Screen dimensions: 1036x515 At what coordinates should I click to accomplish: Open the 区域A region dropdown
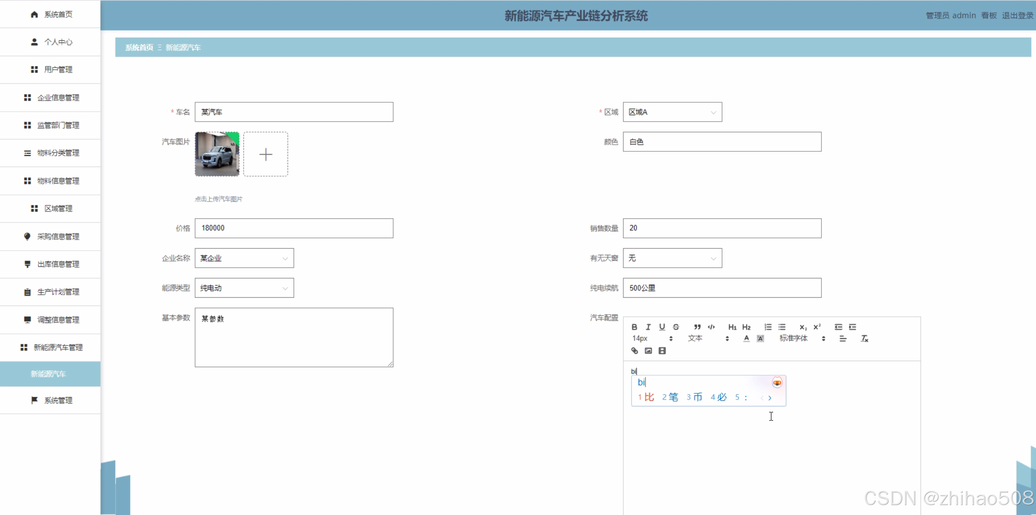click(672, 112)
